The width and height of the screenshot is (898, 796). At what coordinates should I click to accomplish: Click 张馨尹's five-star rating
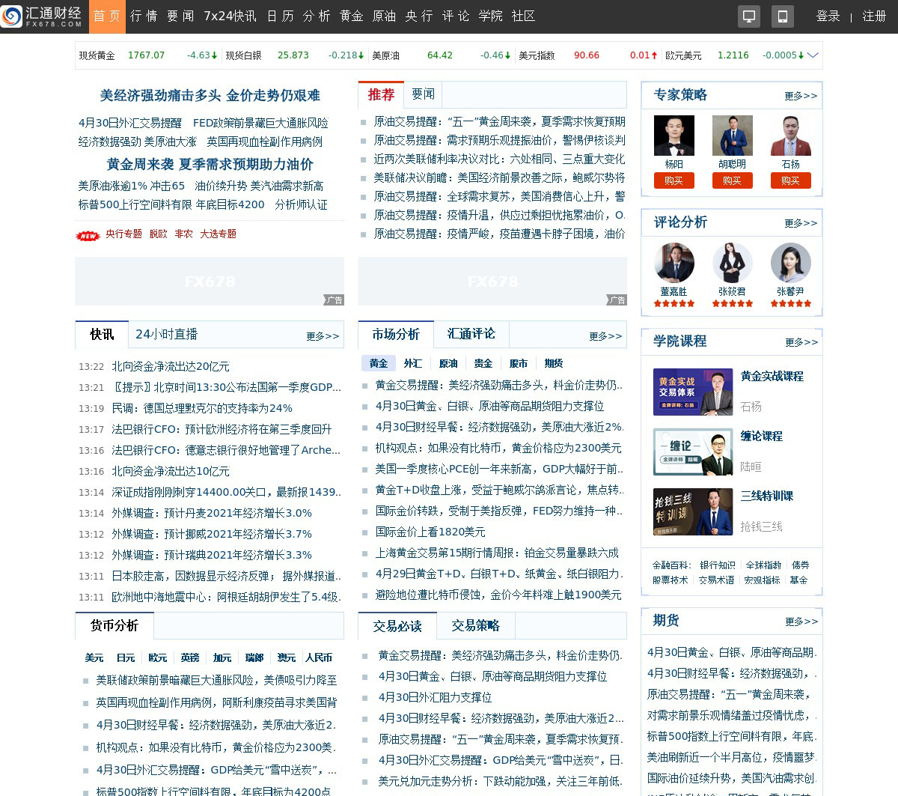click(790, 303)
